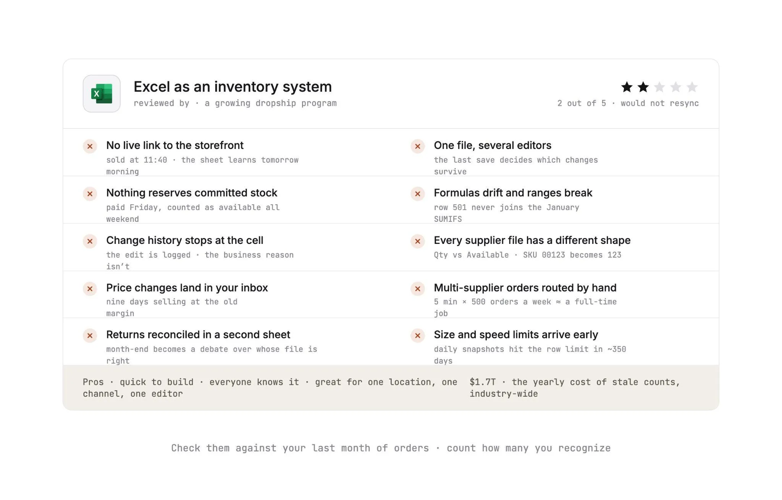Click the X icon beside Change history stops at the cell
This screenshot has height=500, width=782.
(90, 241)
